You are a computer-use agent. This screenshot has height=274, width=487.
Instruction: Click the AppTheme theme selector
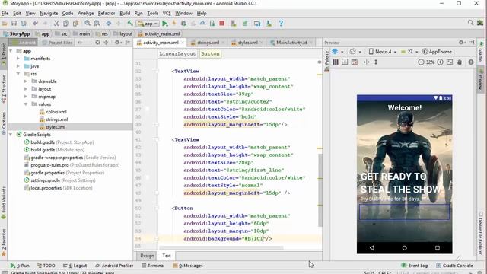click(437, 52)
